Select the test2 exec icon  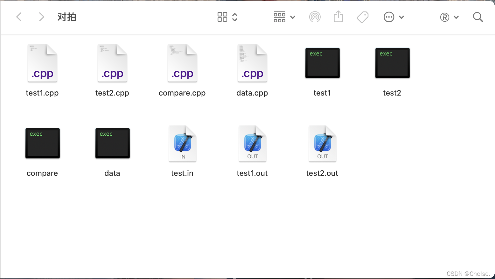(392, 63)
